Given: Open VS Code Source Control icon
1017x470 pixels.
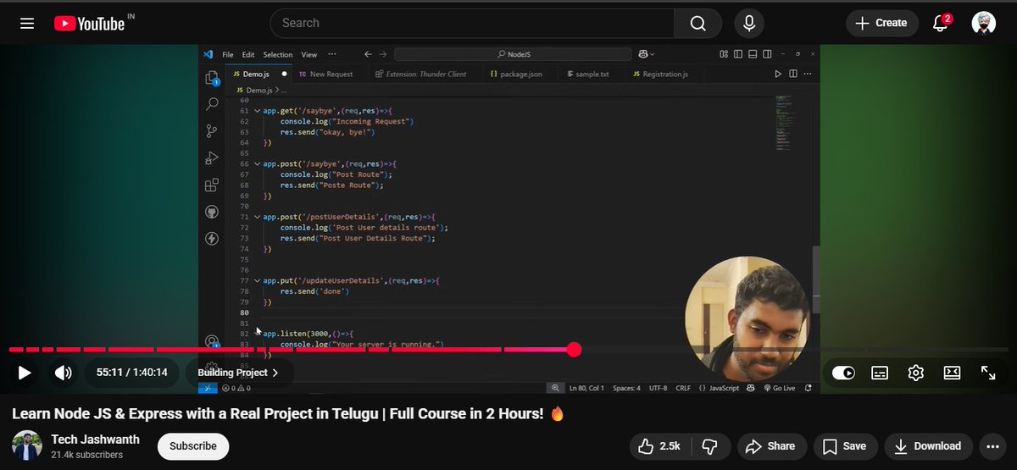Looking at the screenshot, I should pyautogui.click(x=212, y=131).
